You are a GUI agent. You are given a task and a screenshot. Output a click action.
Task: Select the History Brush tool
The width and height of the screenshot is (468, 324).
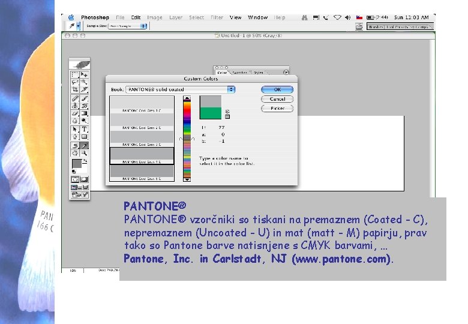[x=84, y=106]
